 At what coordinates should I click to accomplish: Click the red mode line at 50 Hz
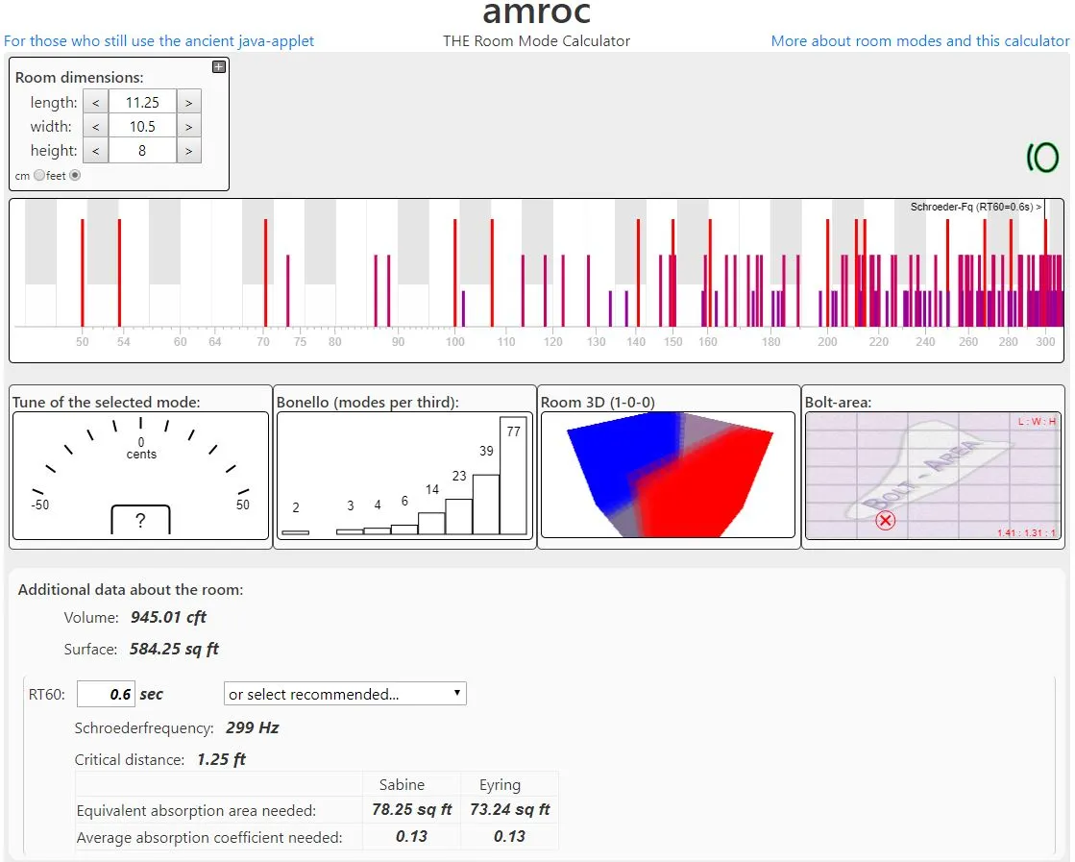83,273
